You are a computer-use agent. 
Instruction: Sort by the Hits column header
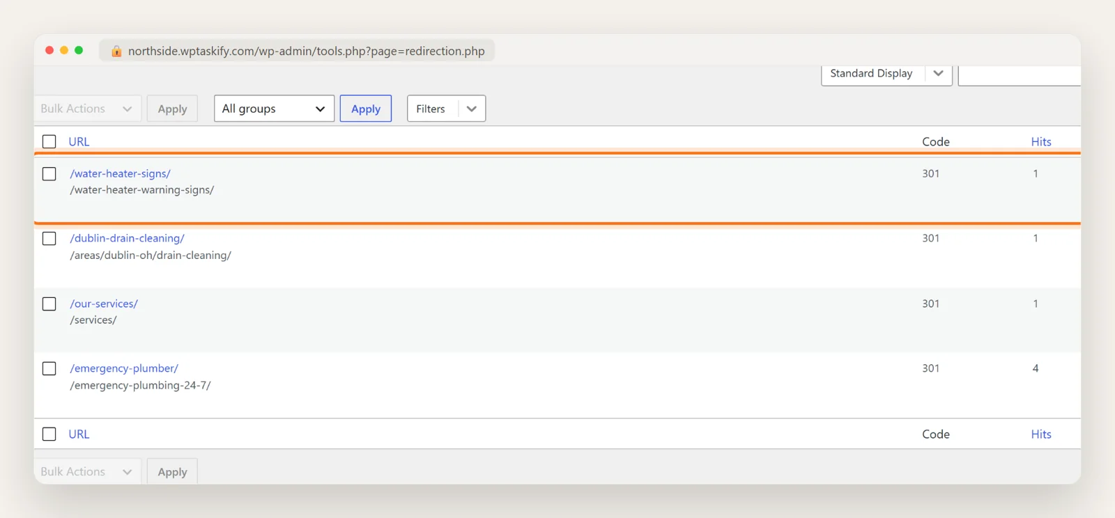[1041, 141]
